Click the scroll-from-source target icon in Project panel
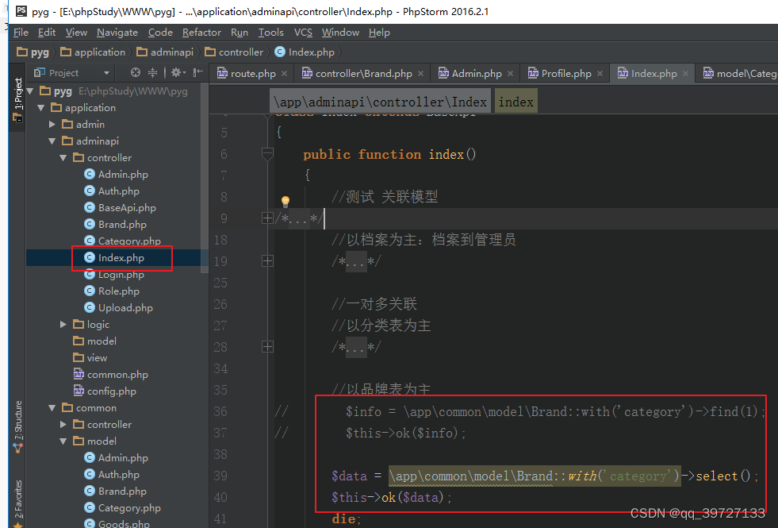778x528 pixels. point(136,72)
